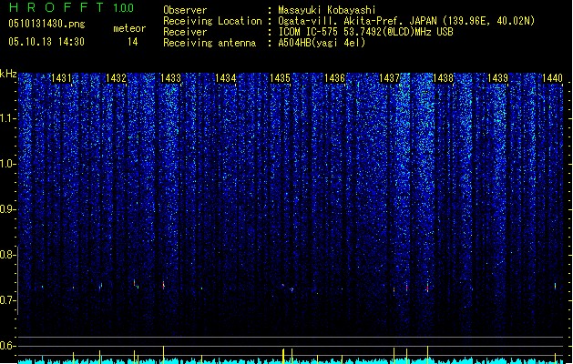Click observer name Masayuki Kobayashi
Screen dimensions: 573x364
pos(327,10)
